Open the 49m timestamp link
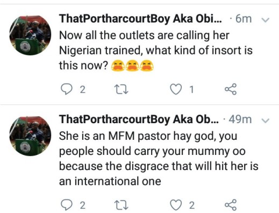Image resolution: width=279 pixels, height=213 pixels. (240, 119)
